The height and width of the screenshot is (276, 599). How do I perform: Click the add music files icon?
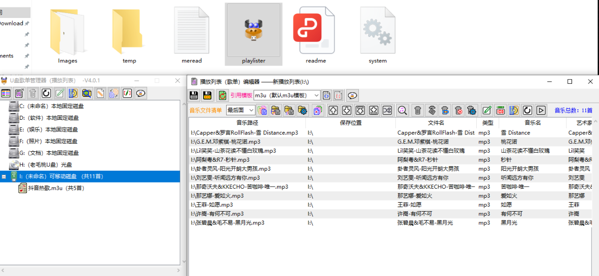click(x=263, y=110)
